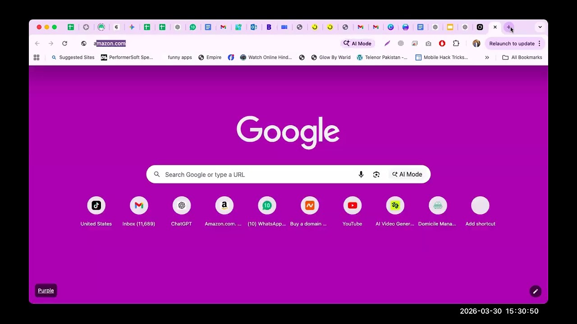Open the Extensions puzzle-piece menu
Viewport: 577px width, 324px height.
click(456, 44)
